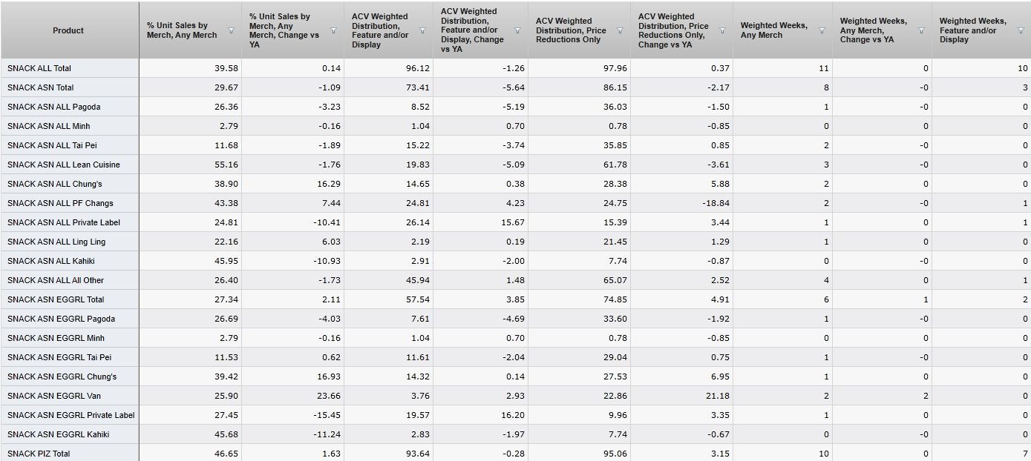
Task: Select the SNACK ALL Total row label
Action: pyautogui.click(x=39, y=68)
